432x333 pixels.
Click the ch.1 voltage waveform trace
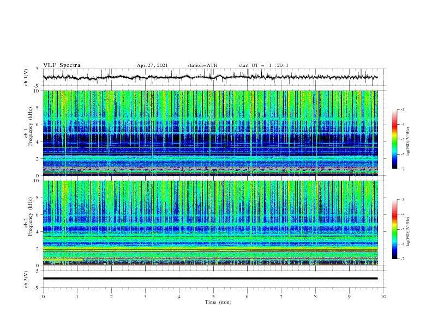click(x=210, y=77)
